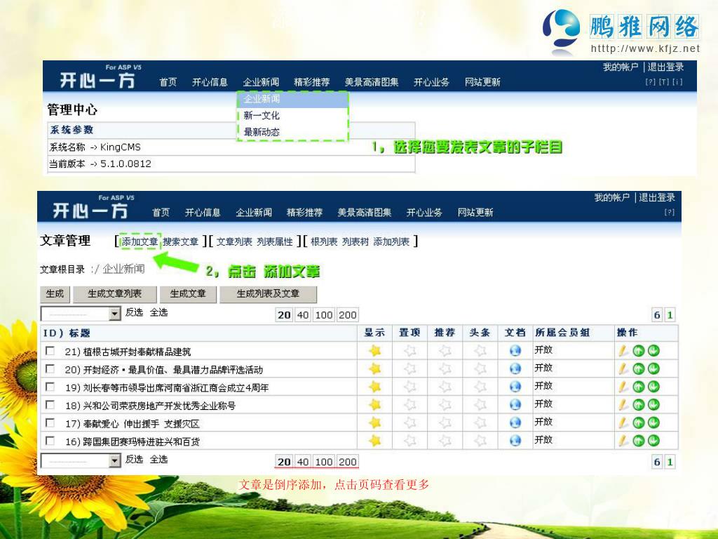
Task: Click the 添加文章 link
Action: pos(140,241)
